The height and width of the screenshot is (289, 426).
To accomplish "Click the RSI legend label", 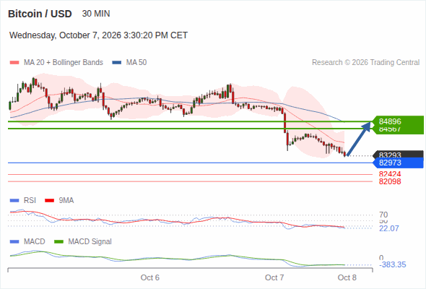I will tap(30, 201).
